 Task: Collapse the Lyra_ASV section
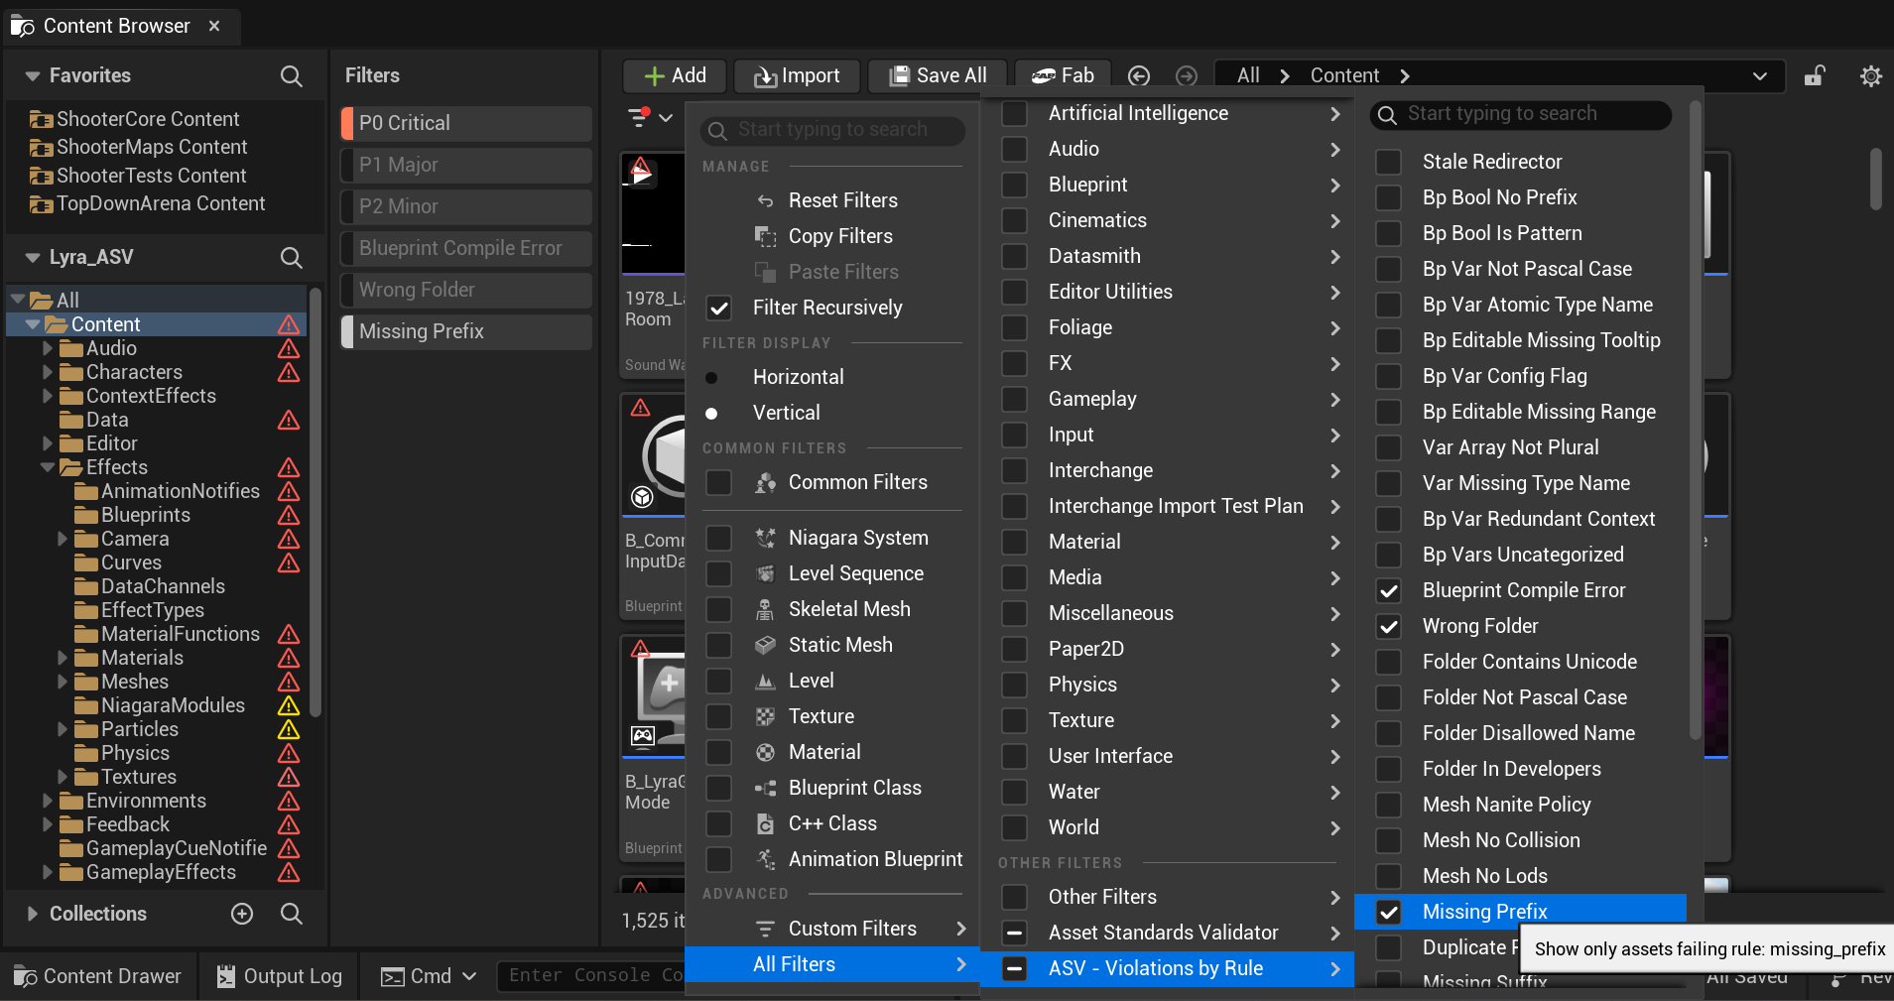(x=33, y=258)
